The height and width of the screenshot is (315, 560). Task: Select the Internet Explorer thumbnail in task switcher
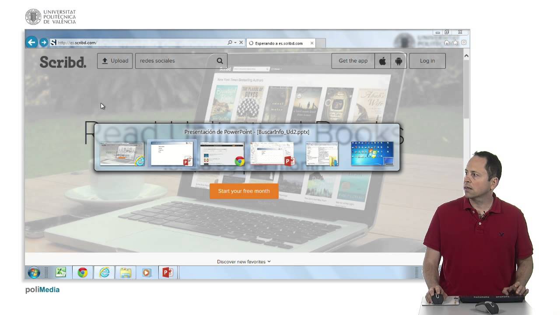pos(122,154)
